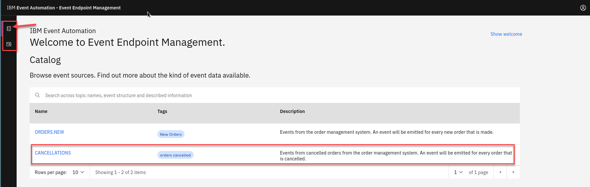590x187 pixels.
Task: Select the ORDERS.NEW description text
Action: coord(386,132)
